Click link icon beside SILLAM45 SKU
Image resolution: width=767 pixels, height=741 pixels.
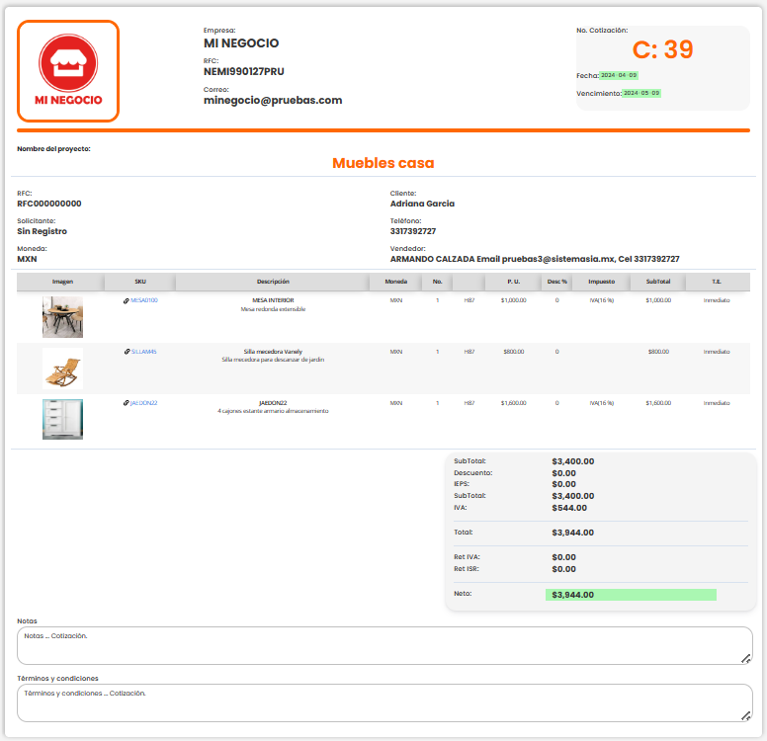127,352
